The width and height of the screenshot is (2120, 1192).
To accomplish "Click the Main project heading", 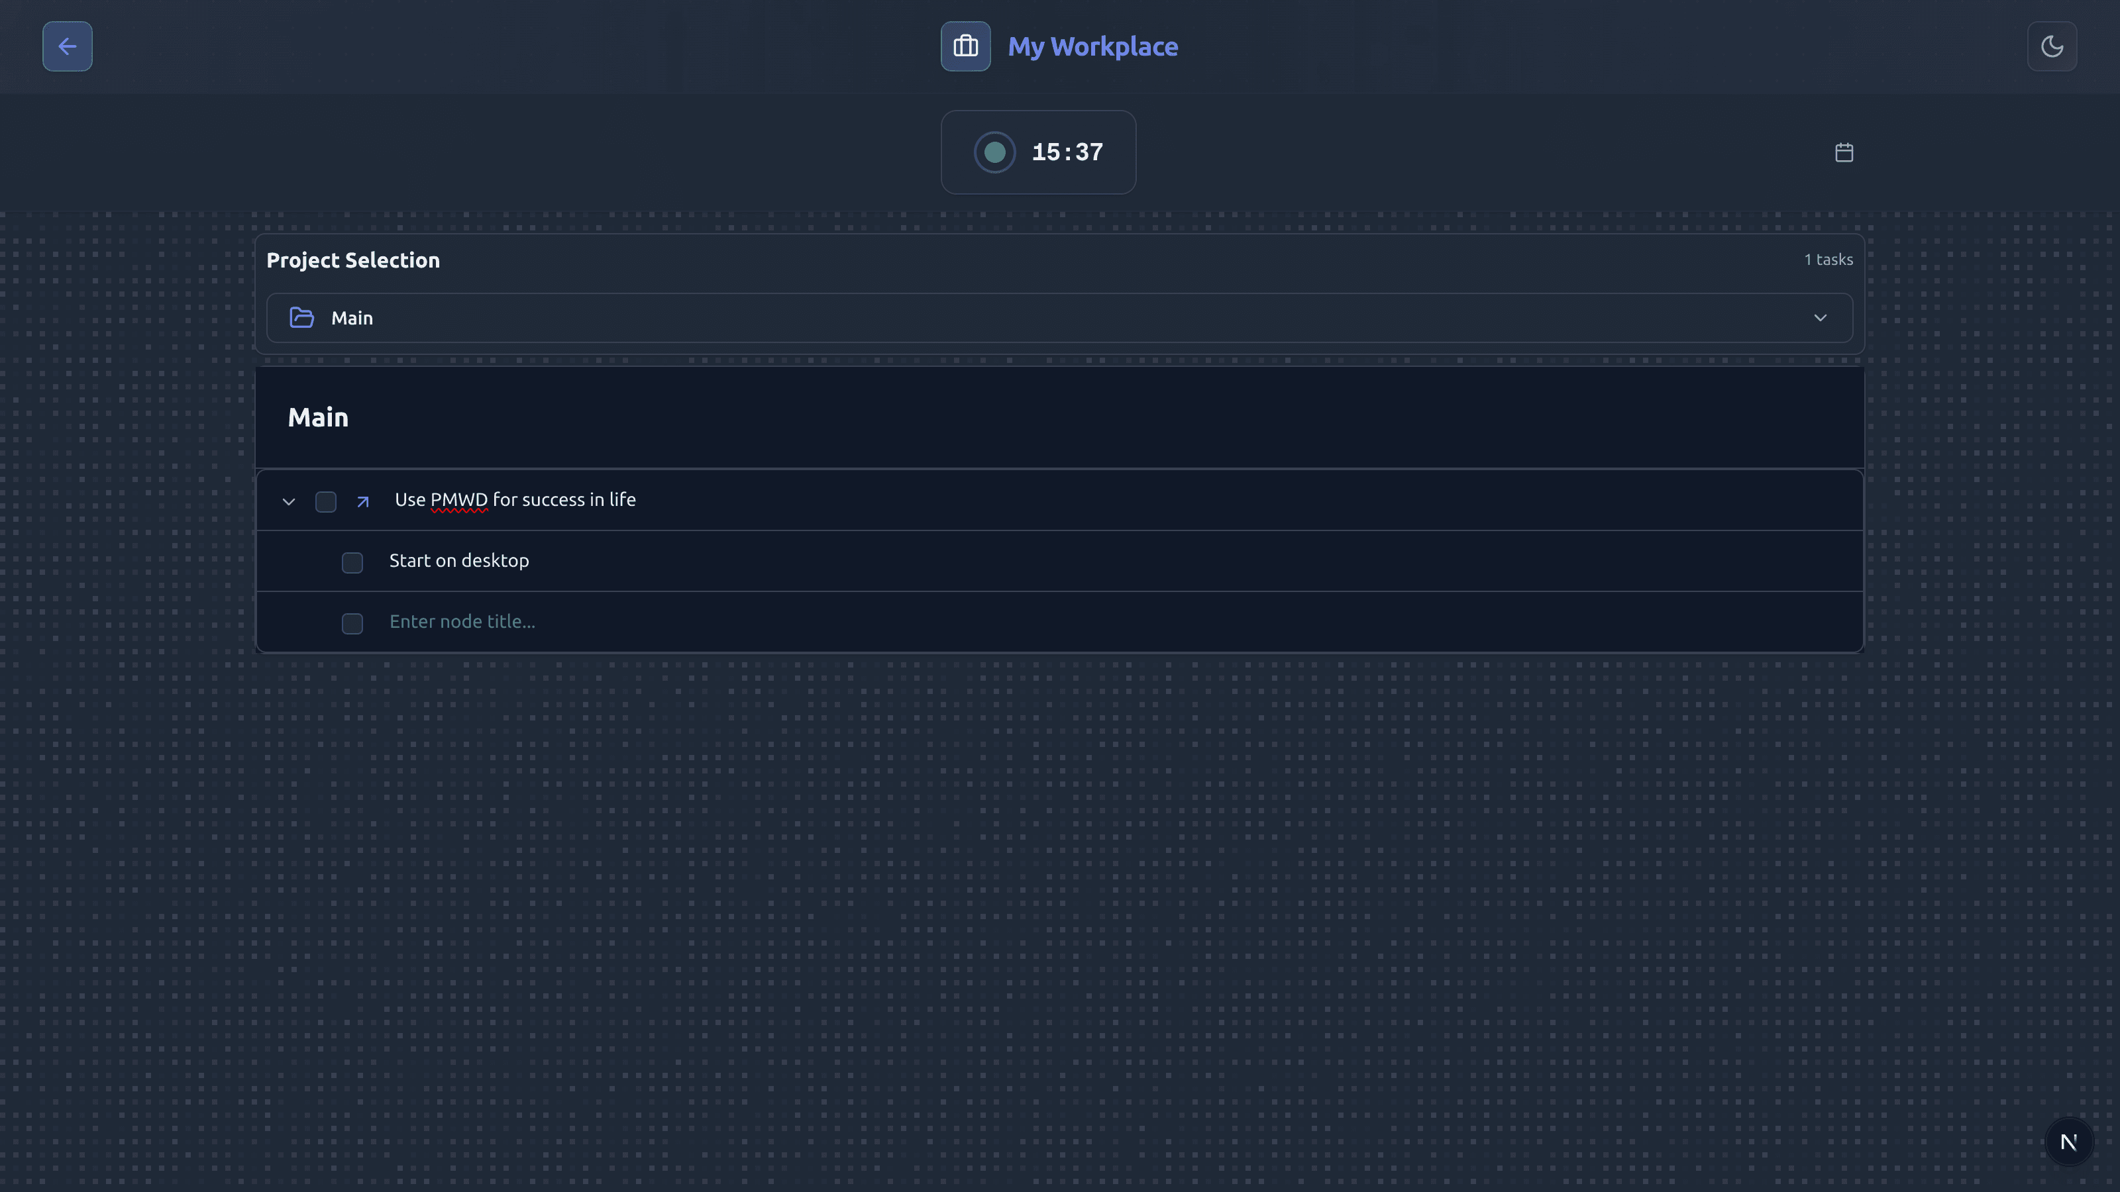I will [x=318, y=417].
